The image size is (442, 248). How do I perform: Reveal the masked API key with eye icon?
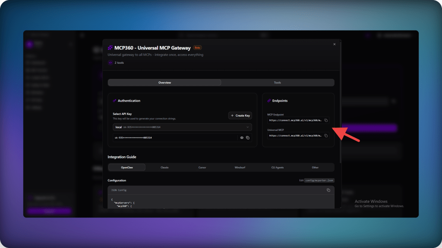tap(242, 138)
